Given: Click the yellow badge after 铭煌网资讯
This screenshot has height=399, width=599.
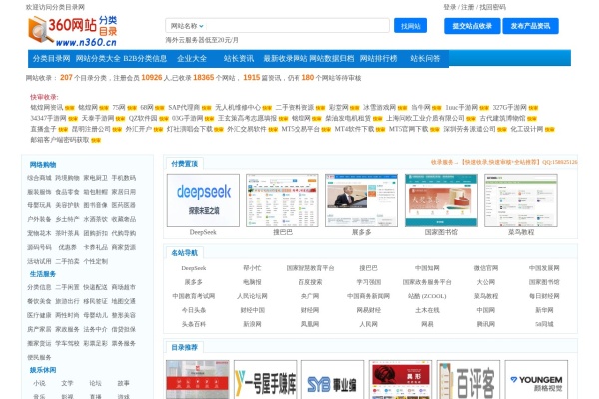Looking at the screenshot, I should 70,108.
